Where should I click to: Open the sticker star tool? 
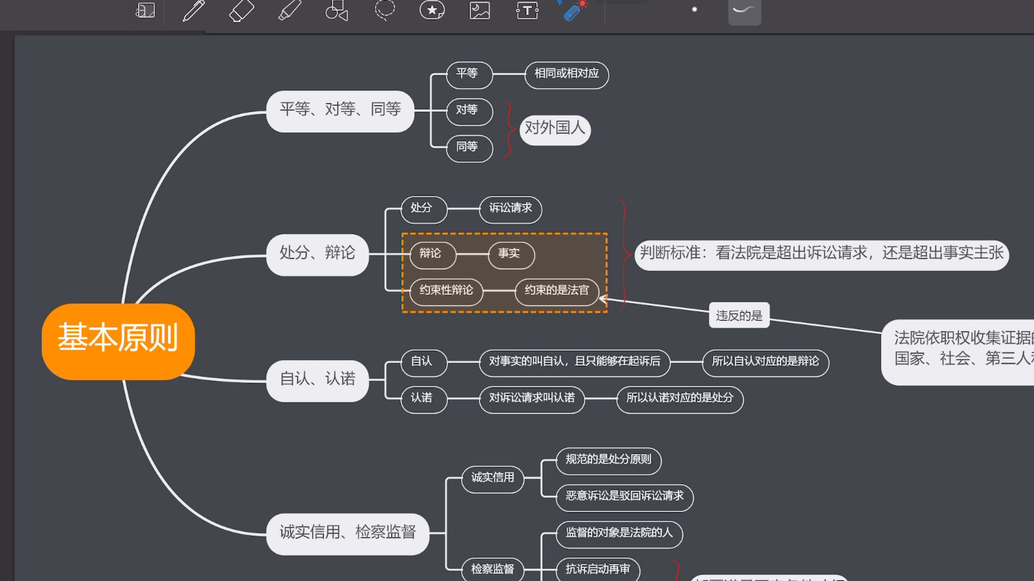click(432, 10)
